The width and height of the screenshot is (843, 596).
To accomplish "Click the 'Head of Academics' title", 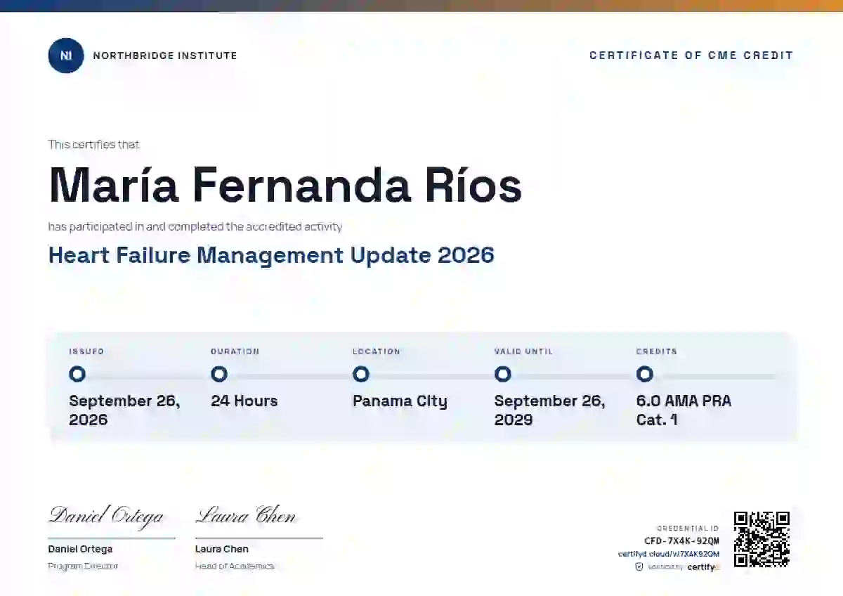I will pyautogui.click(x=235, y=566).
